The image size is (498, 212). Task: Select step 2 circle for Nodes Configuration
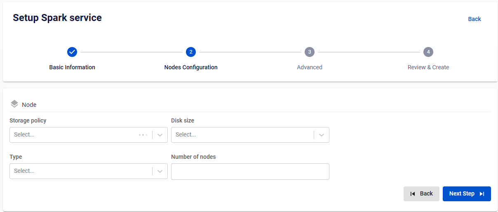click(x=191, y=52)
